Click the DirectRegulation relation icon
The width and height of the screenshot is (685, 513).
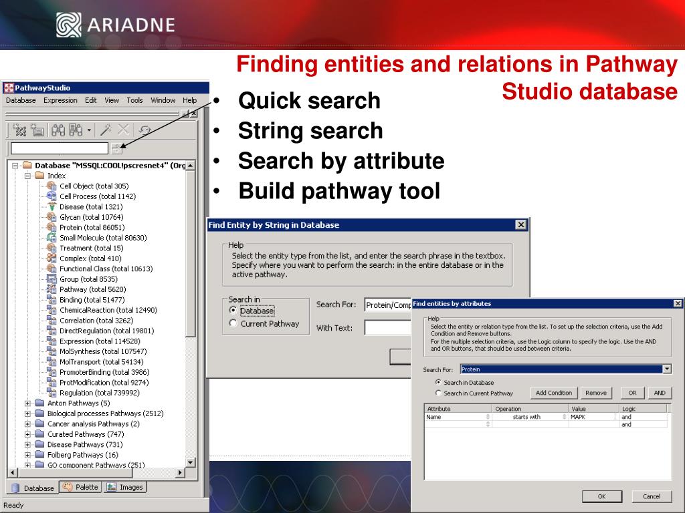(x=52, y=331)
